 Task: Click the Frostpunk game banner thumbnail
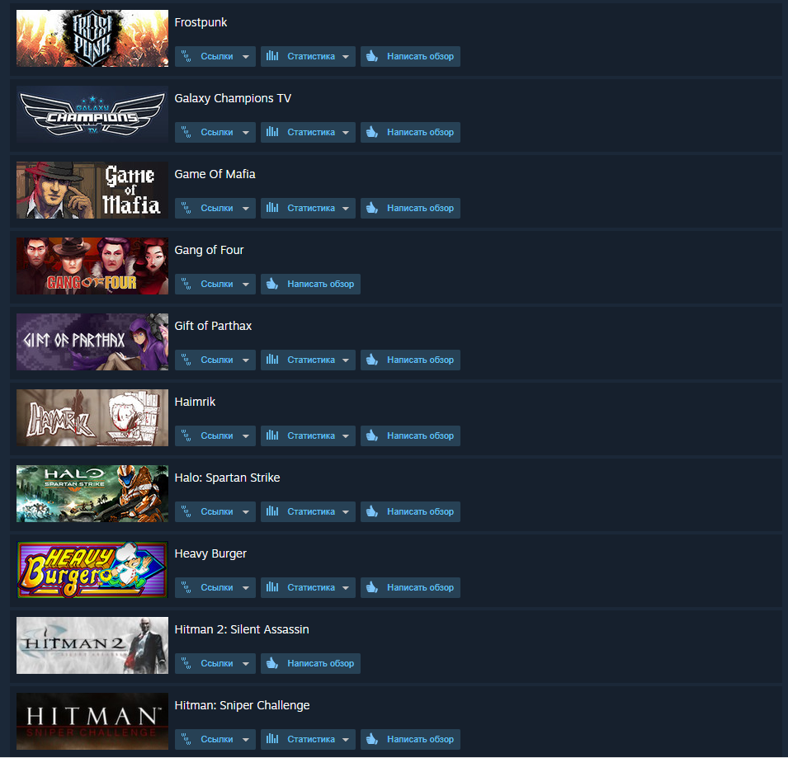92,38
